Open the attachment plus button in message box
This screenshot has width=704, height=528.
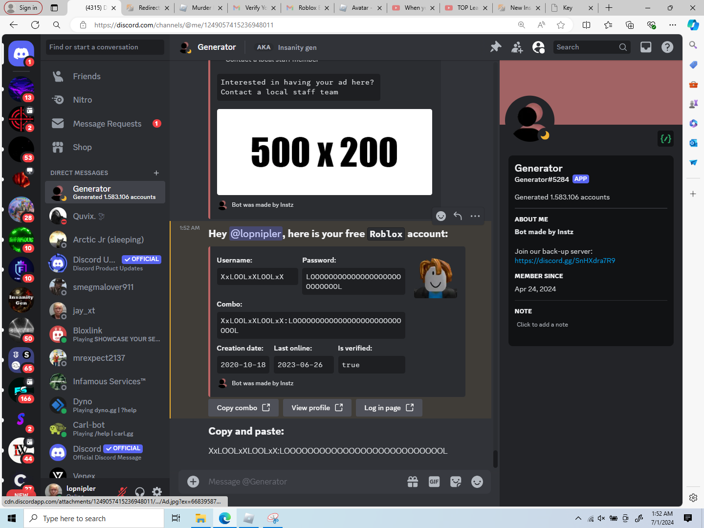click(x=193, y=482)
